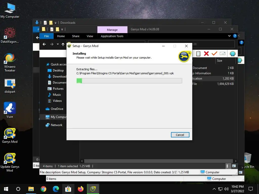Switch to the View ribbon tab
The width and height of the screenshot is (259, 194).
tap(90, 36)
